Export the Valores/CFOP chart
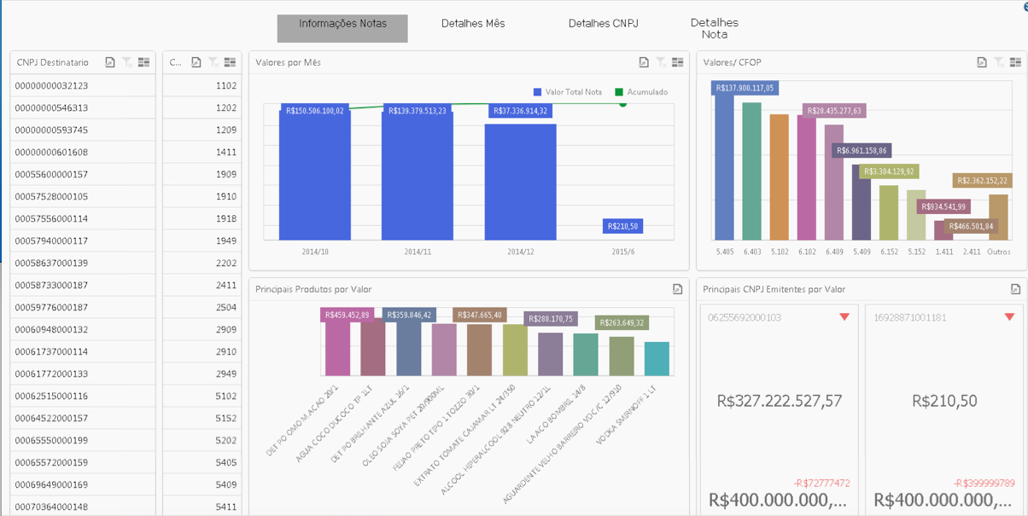Image resolution: width=1028 pixels, height=516 pixels. [981, 61]
